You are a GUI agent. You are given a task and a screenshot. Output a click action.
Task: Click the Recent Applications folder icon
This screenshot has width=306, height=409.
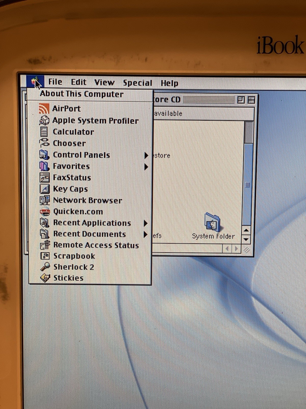click(45, 223)
